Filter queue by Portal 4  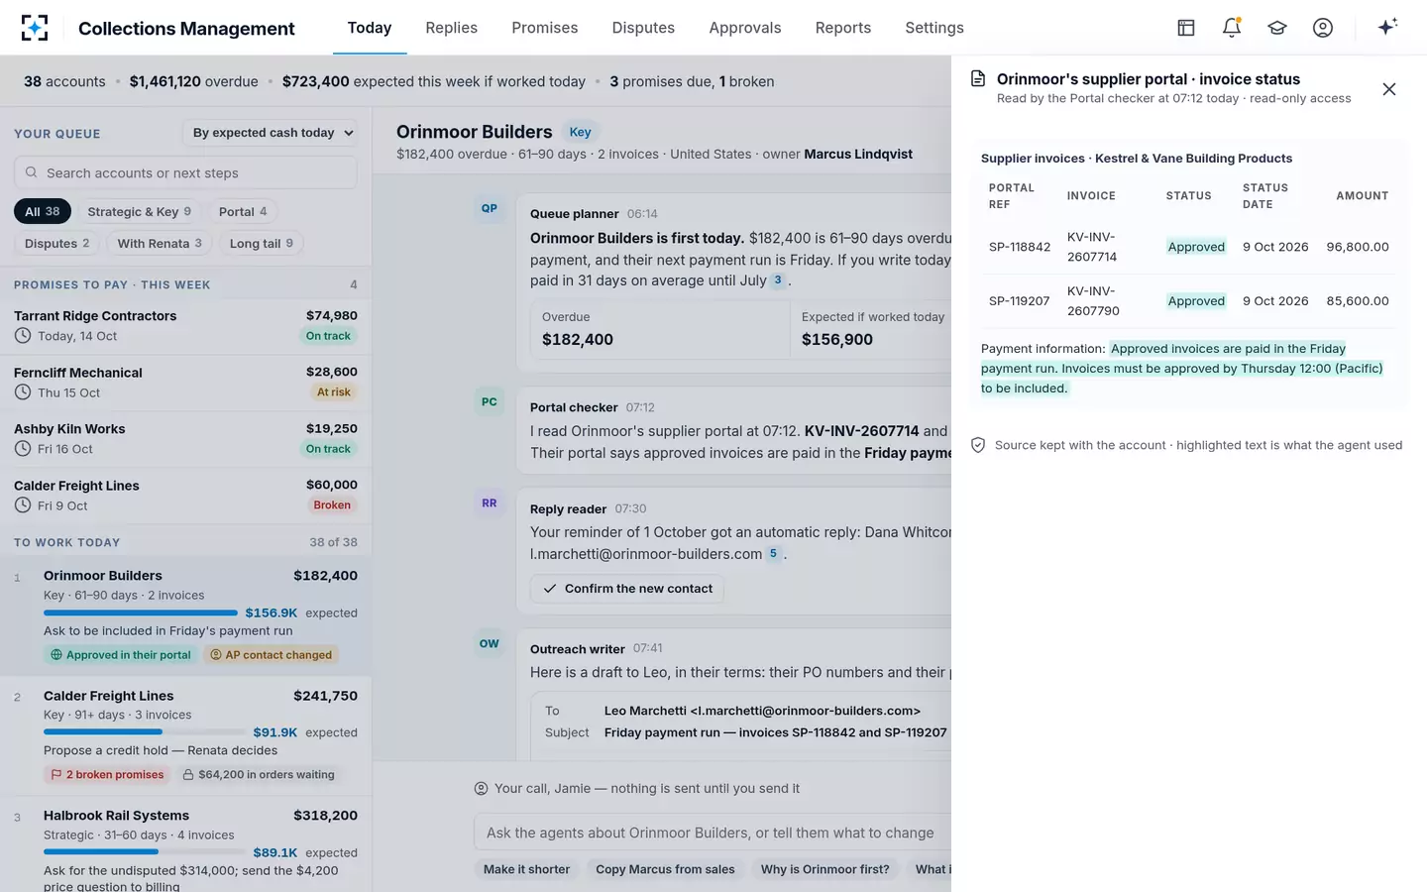[243, 211]
